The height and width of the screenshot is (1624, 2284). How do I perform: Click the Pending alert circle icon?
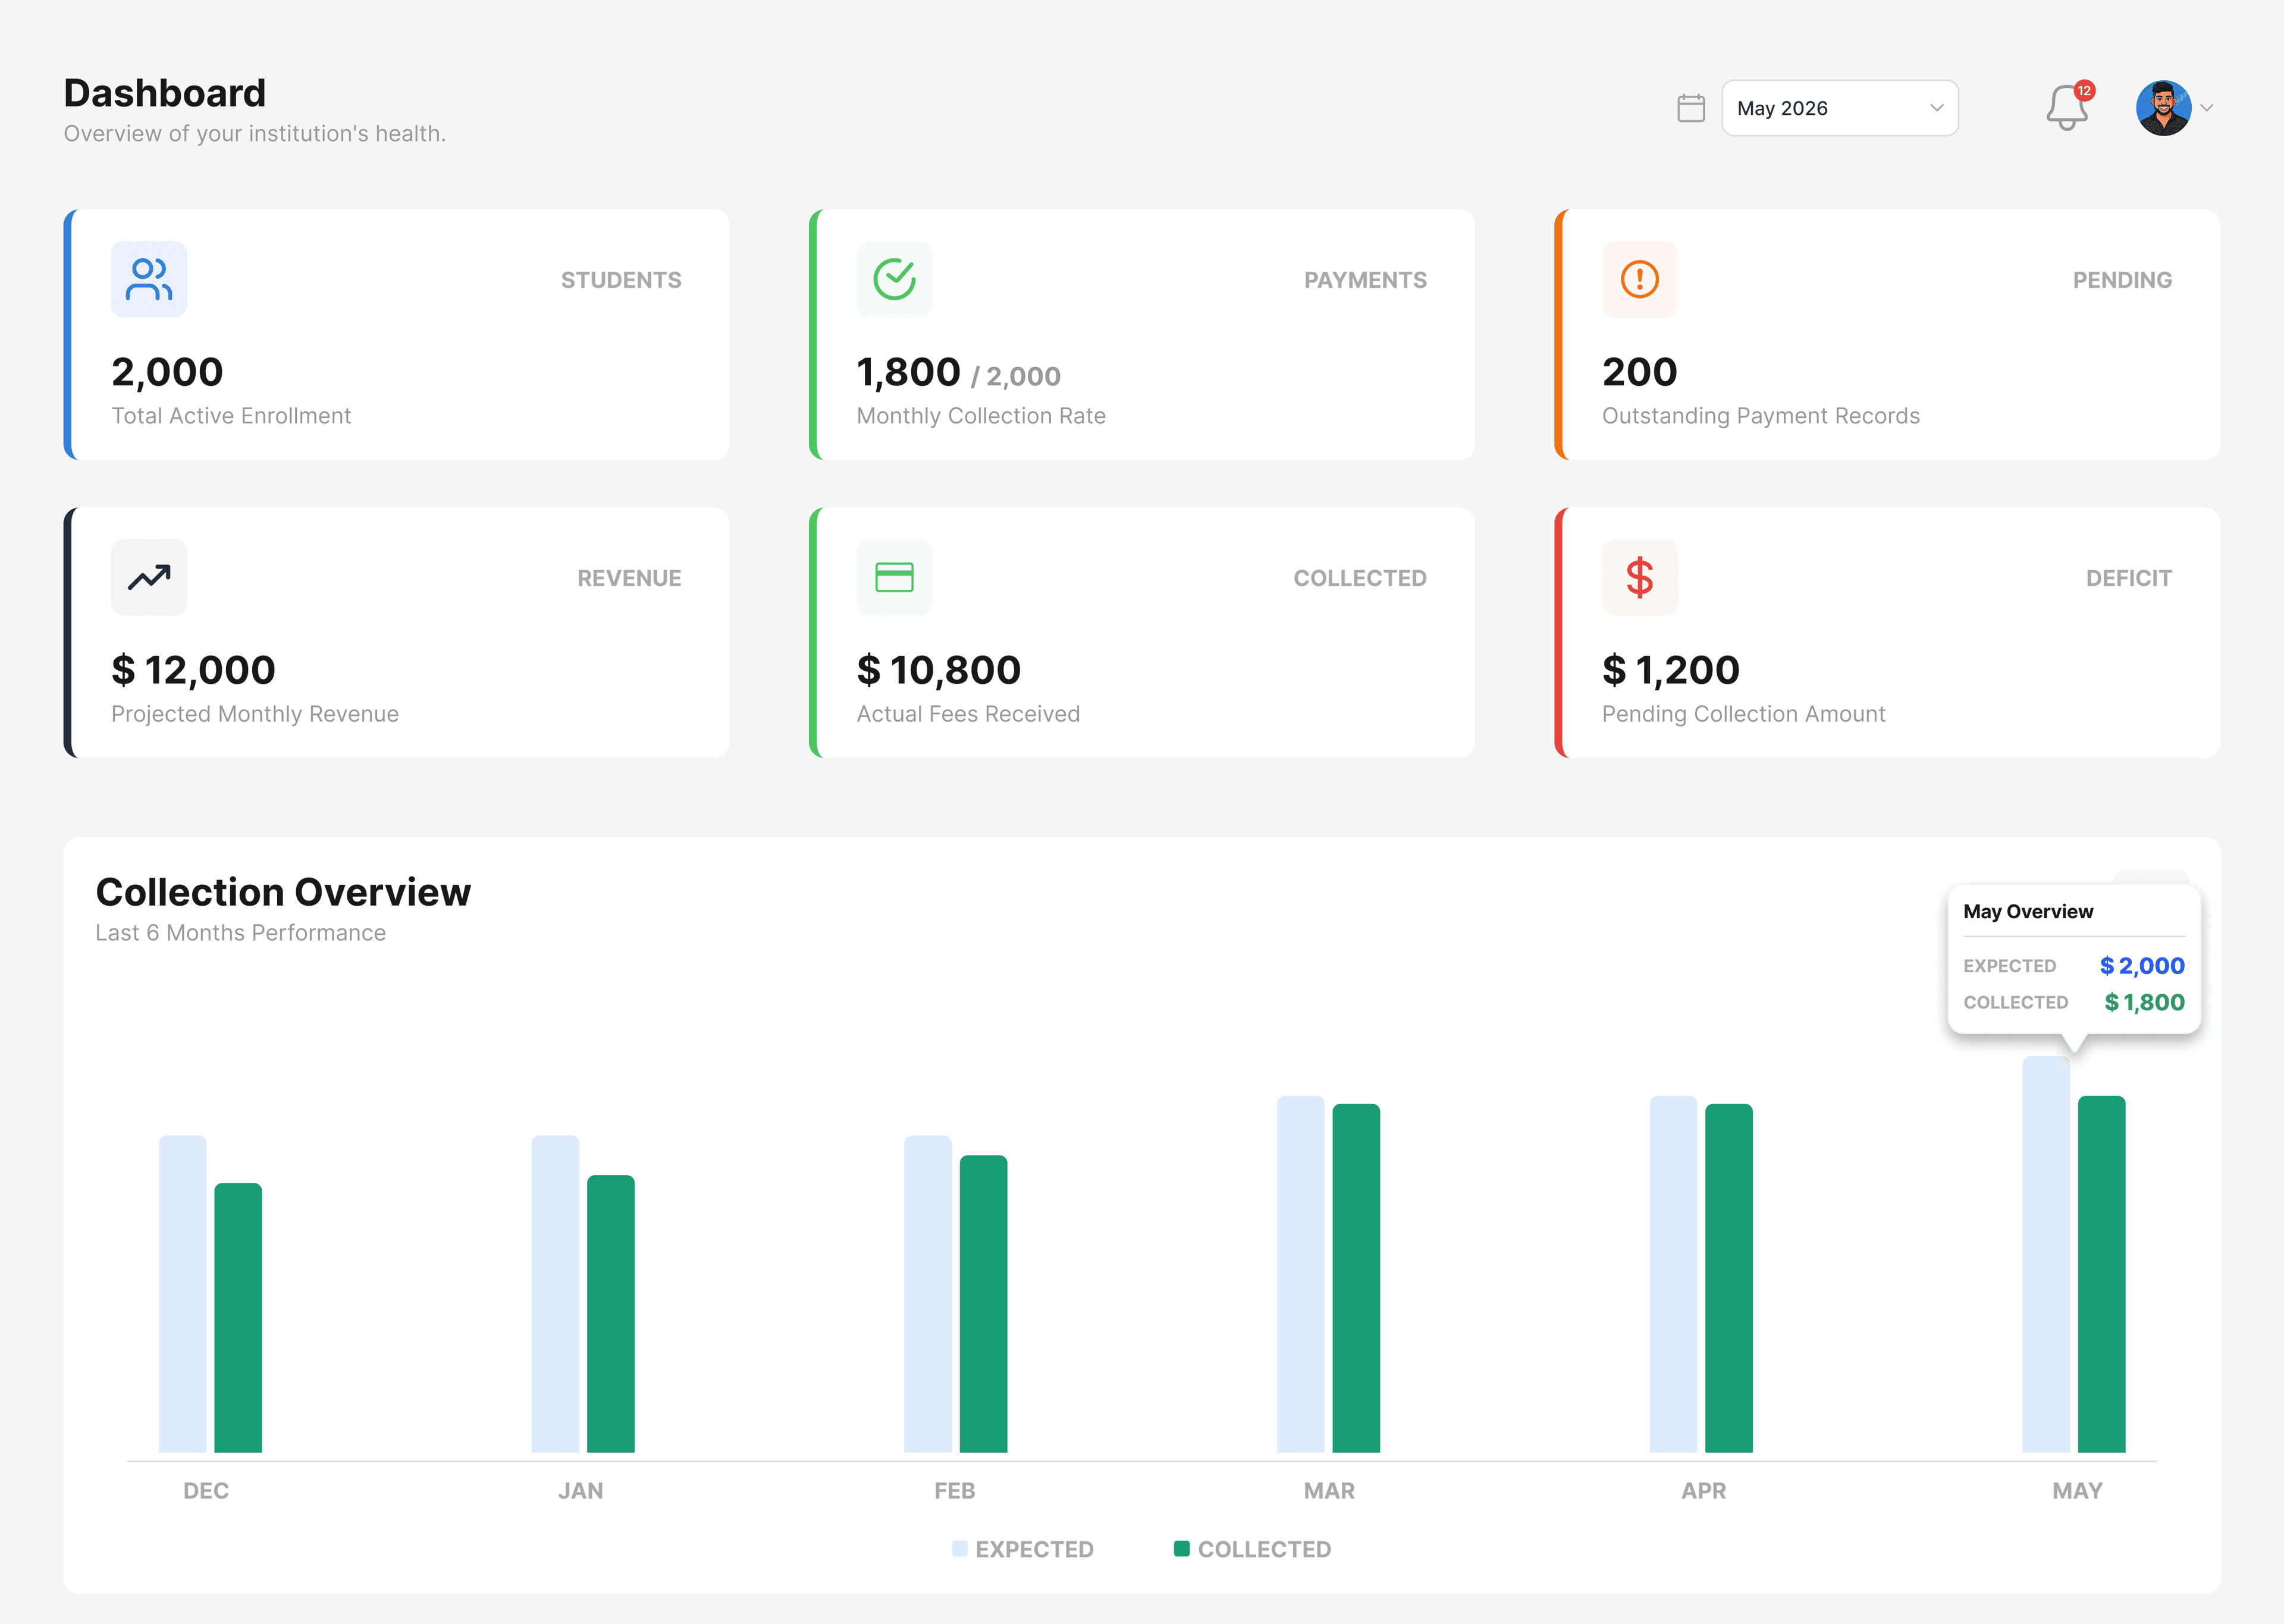[x=1639, y=279]
